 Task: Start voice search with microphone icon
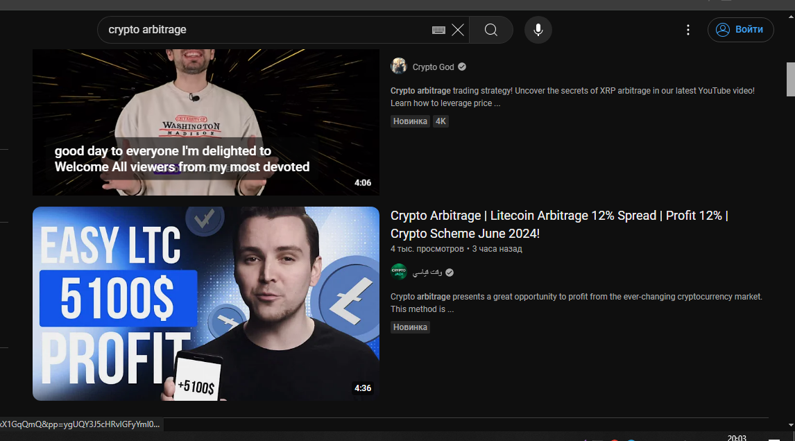(x=538, y=30)
